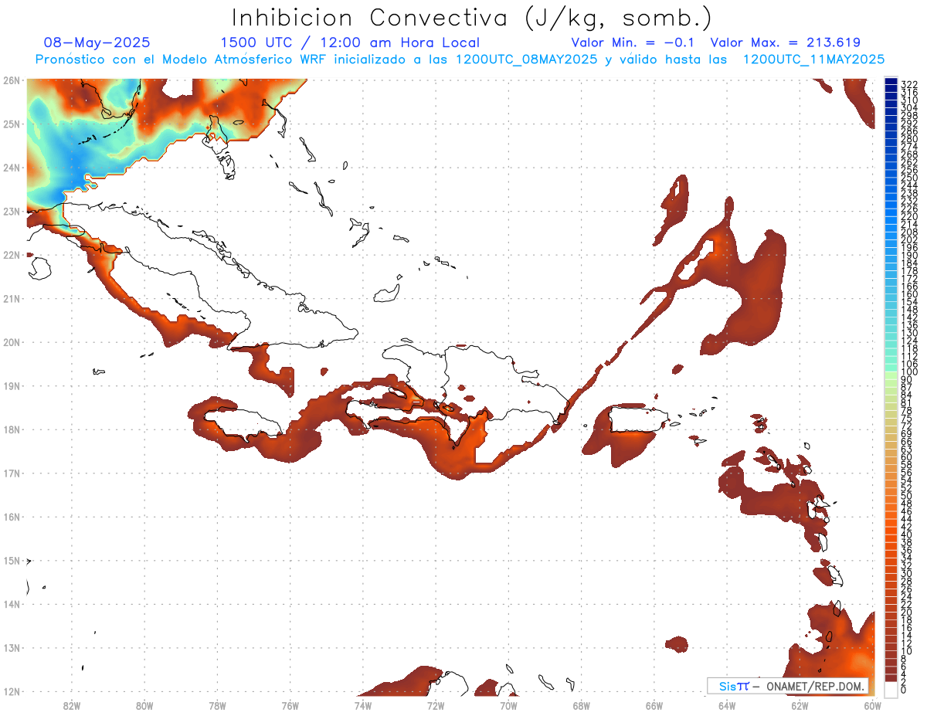Click the 76W longitude label
This screenshot has height=716, width=927.
tap(290, 705)
